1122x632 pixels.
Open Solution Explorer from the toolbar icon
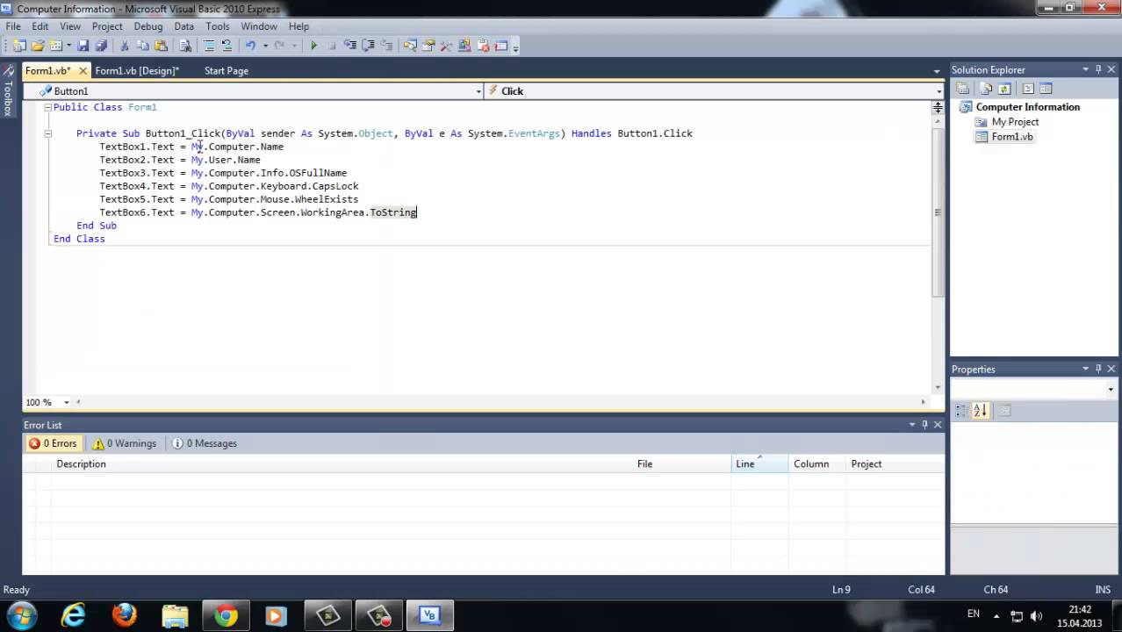(x=410, y=46)
